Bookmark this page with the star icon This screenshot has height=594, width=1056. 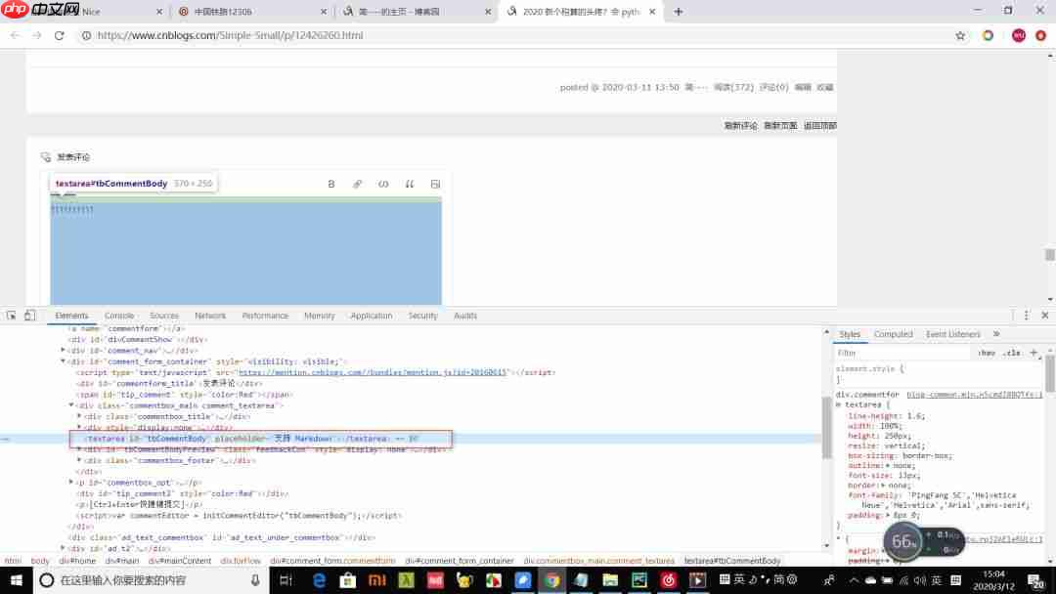point(960,35)
